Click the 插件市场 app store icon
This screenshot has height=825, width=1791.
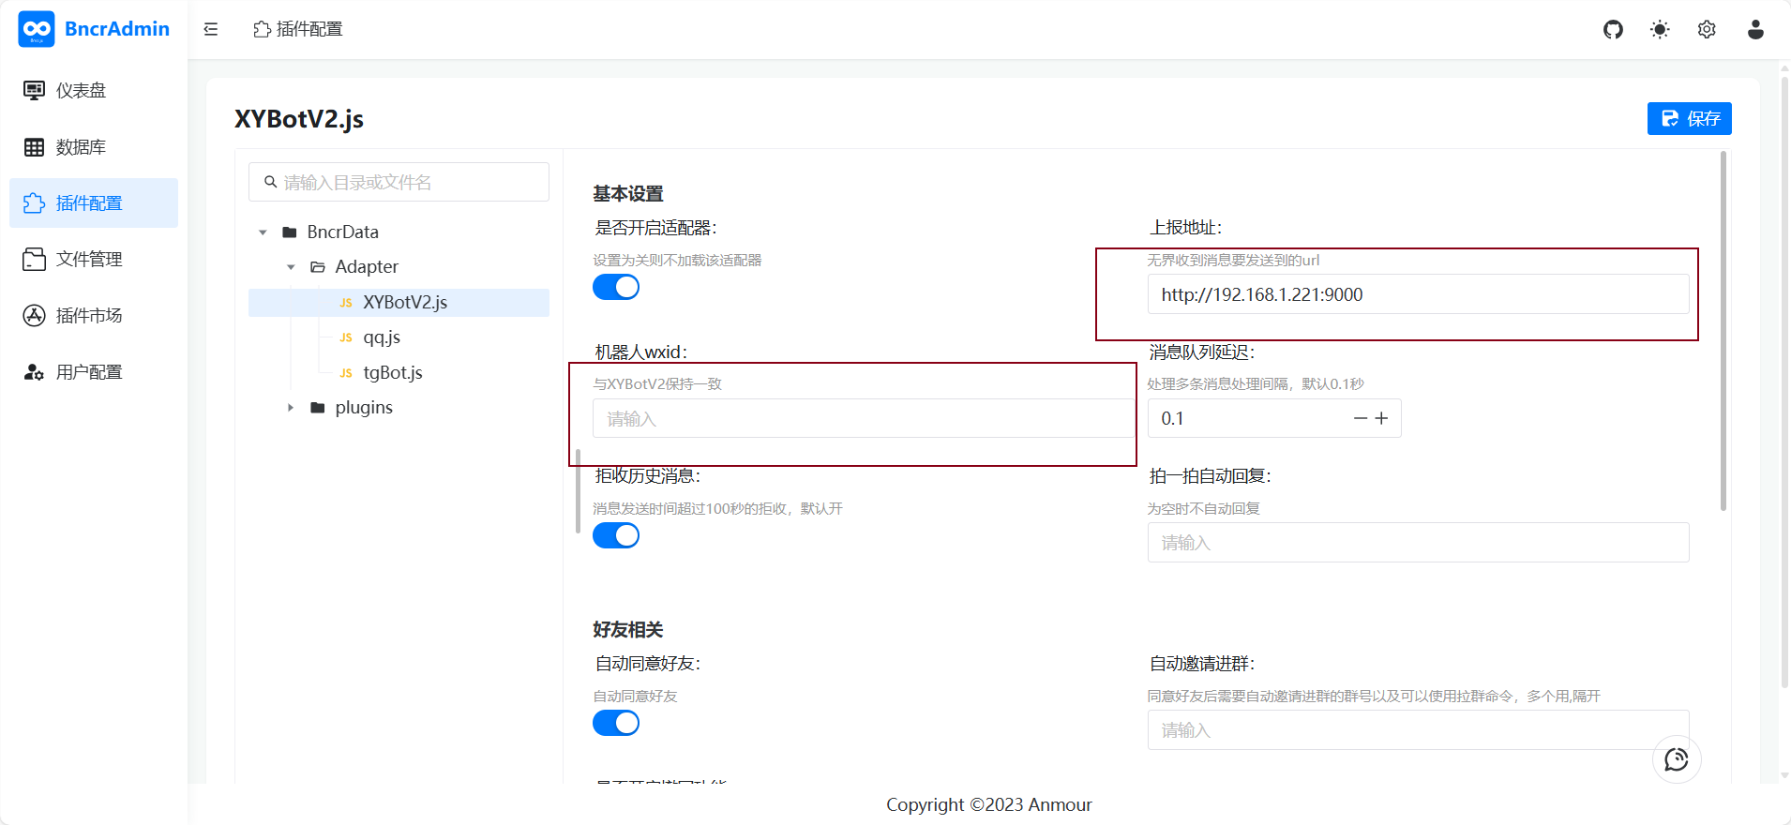tap(34, 316)
